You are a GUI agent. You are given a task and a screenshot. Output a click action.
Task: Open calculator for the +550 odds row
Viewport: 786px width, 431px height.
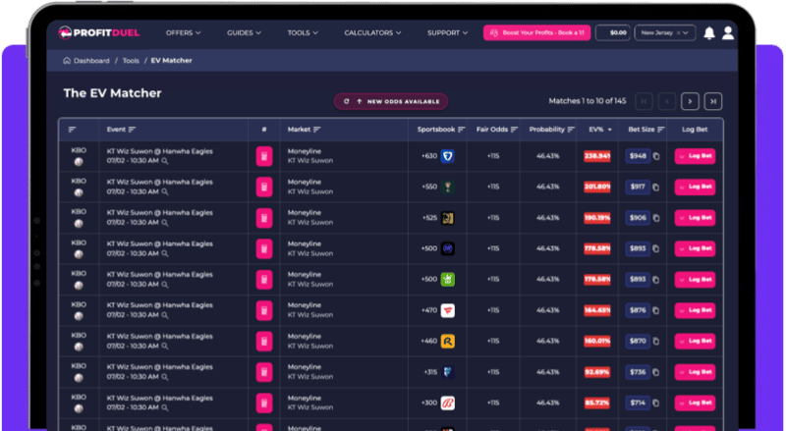(x=264, y=187)
